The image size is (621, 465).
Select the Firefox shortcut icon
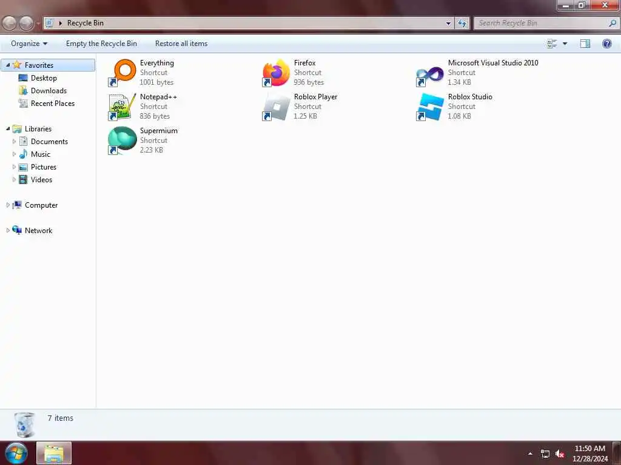(x=276, y=73)
